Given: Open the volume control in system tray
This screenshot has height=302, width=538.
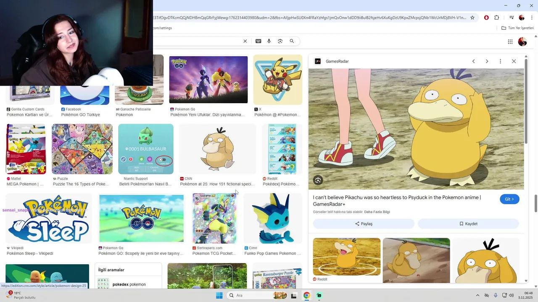Looking at the screenshot, I should coord(512,295).
